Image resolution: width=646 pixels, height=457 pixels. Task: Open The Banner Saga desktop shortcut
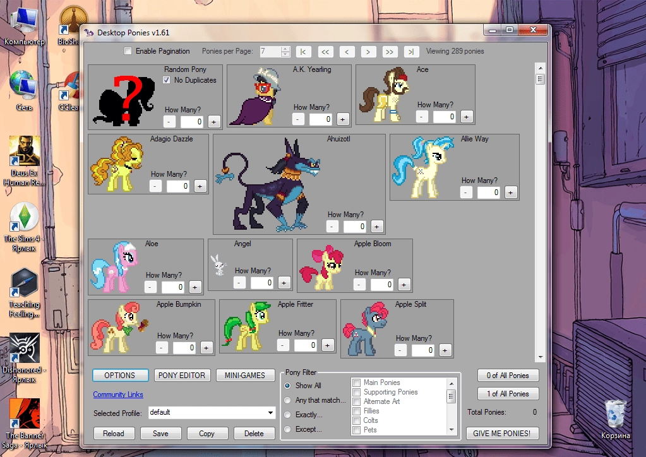(x=24, y=424)
